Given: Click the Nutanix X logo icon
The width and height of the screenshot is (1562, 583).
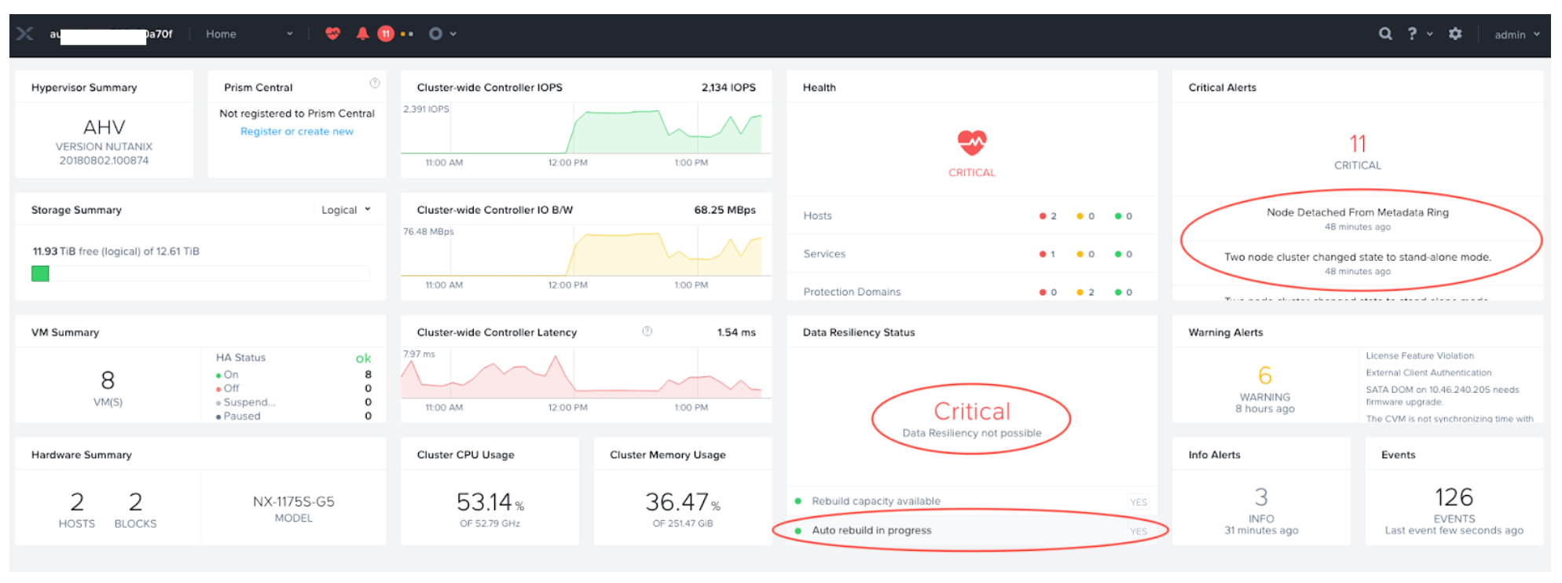Looking at the screenshot, I should (x=25, y=34).
